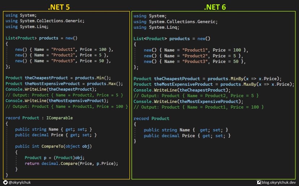
Task: Click the 'Price = 5' output comment in .NET 5
Action: coord(64,95)
